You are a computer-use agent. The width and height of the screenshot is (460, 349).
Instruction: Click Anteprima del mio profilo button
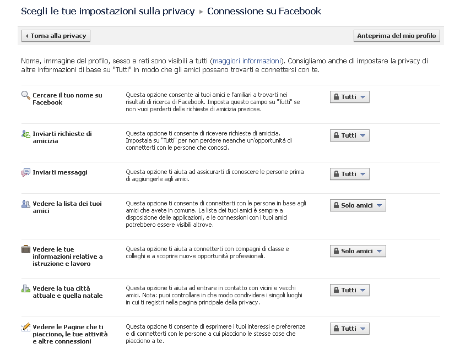tap(397, 36)
